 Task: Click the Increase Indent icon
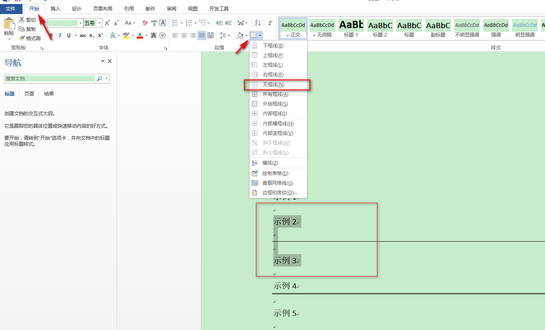[x=228, y=23]
